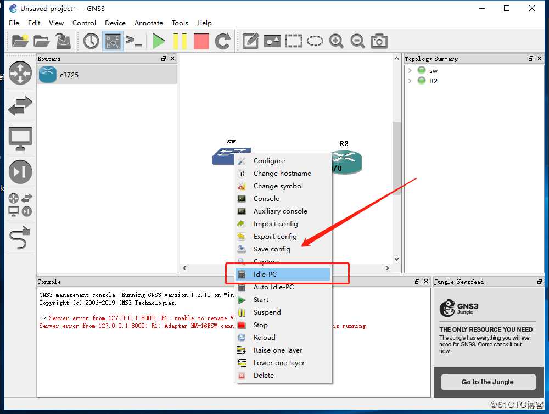Screen dimensions: 549x414
Task: Open the Control menu
Action: [84, 23]
